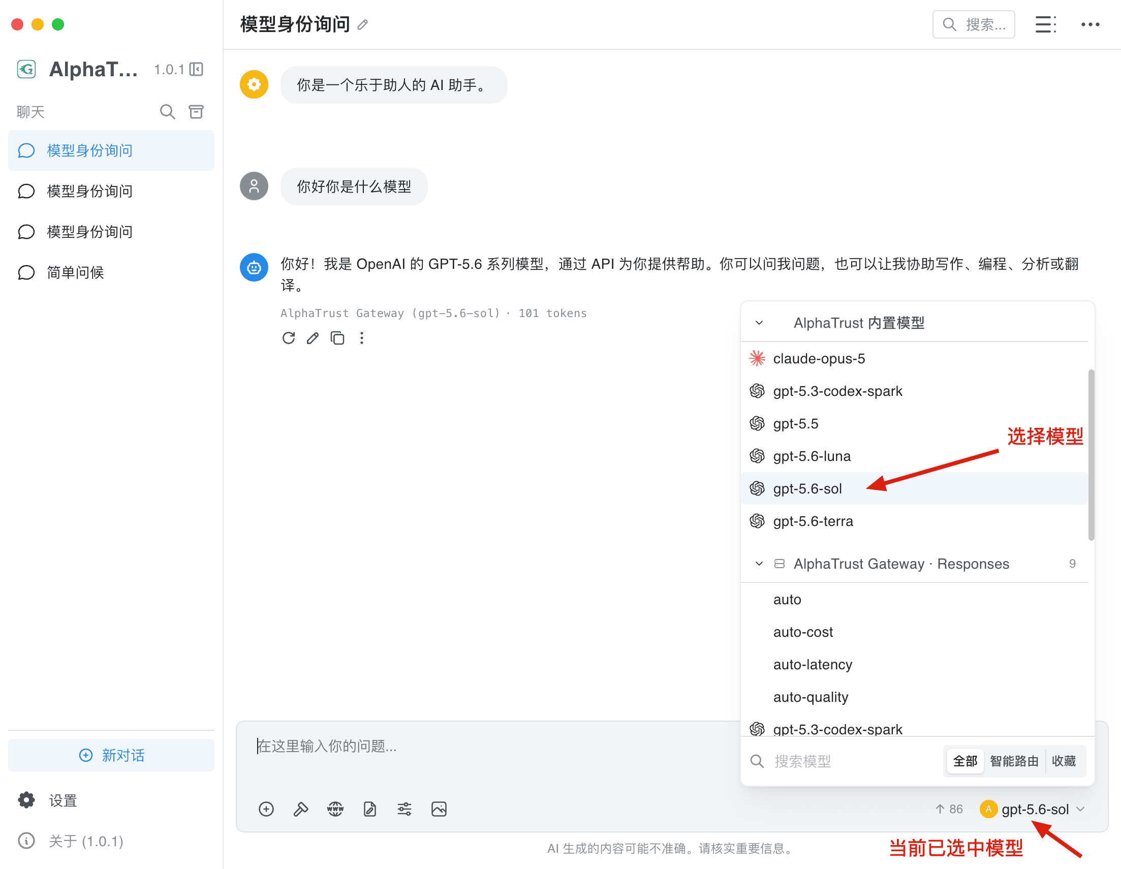1121x869 pixels.
Task: Select the built-in gpt-5.3-codex-spark model
Action: 914,391
